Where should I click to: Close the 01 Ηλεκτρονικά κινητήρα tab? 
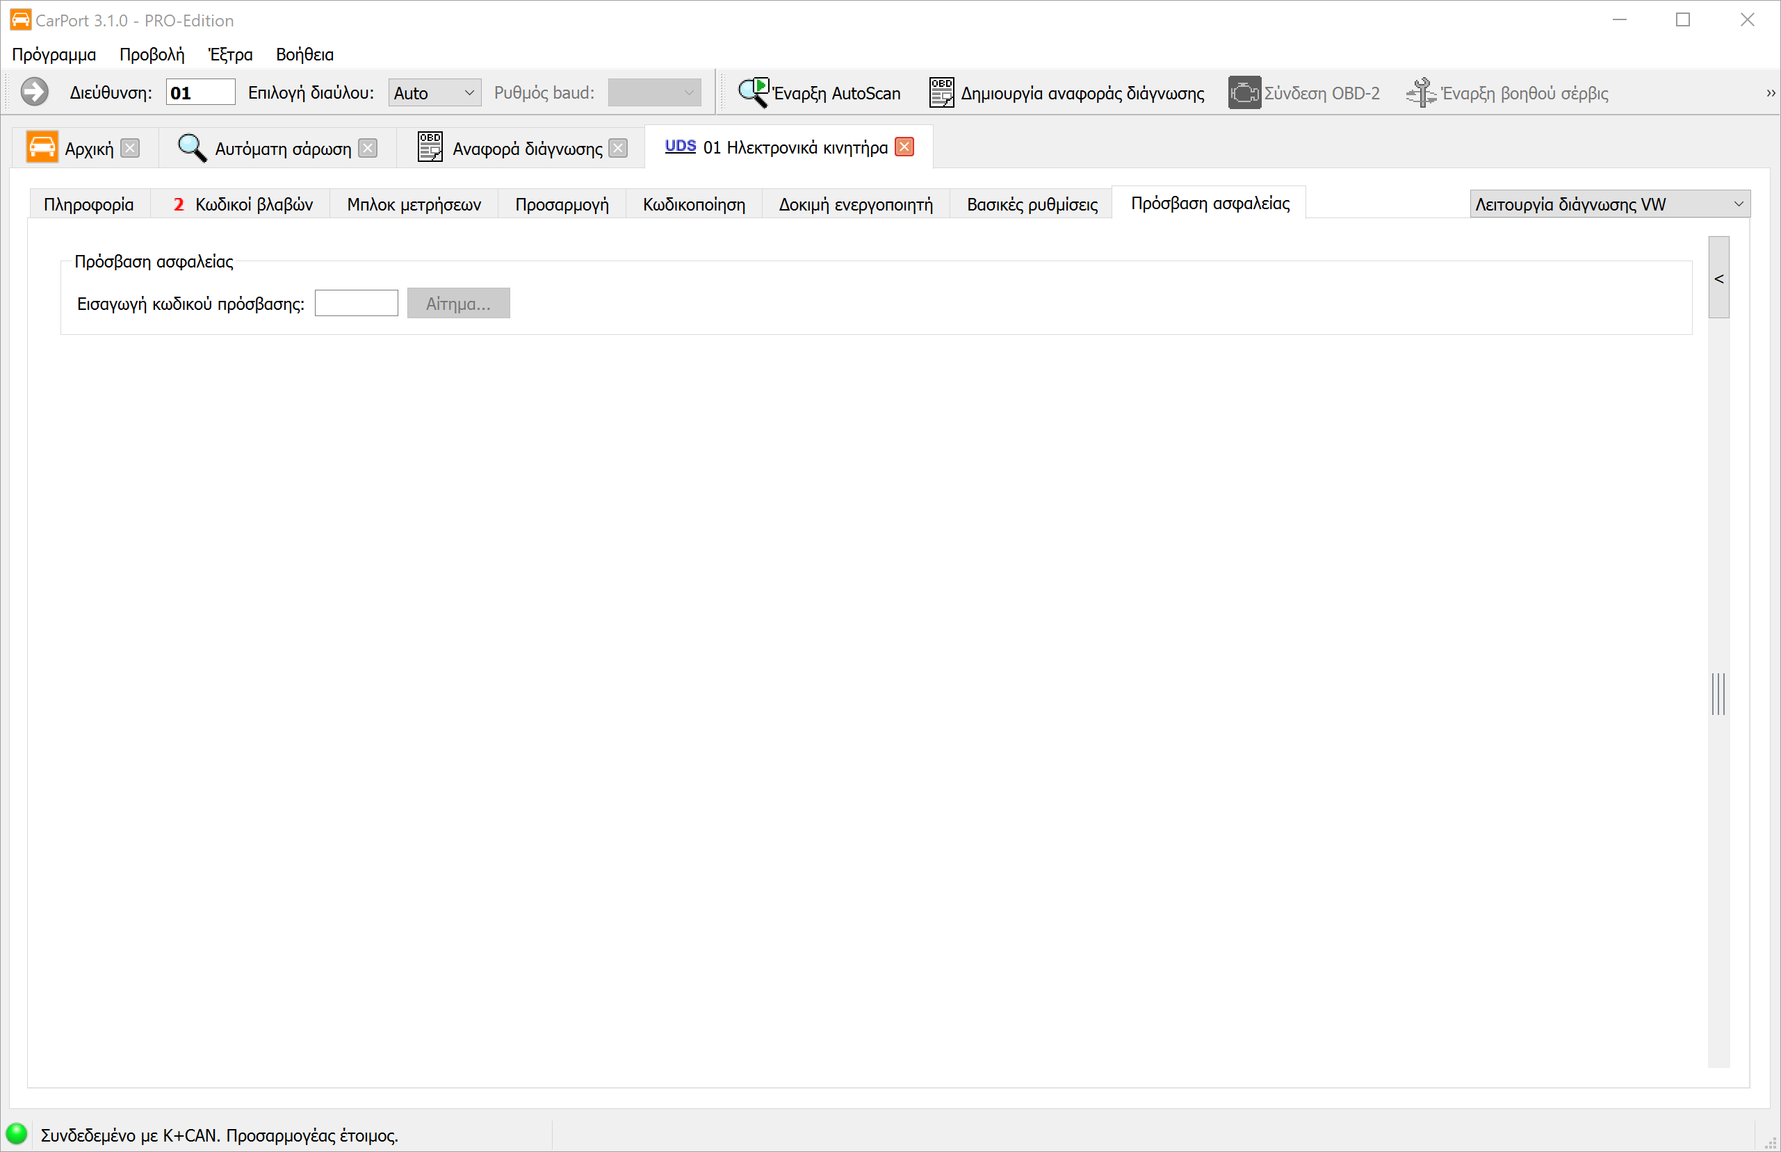[x=904, y=147]
